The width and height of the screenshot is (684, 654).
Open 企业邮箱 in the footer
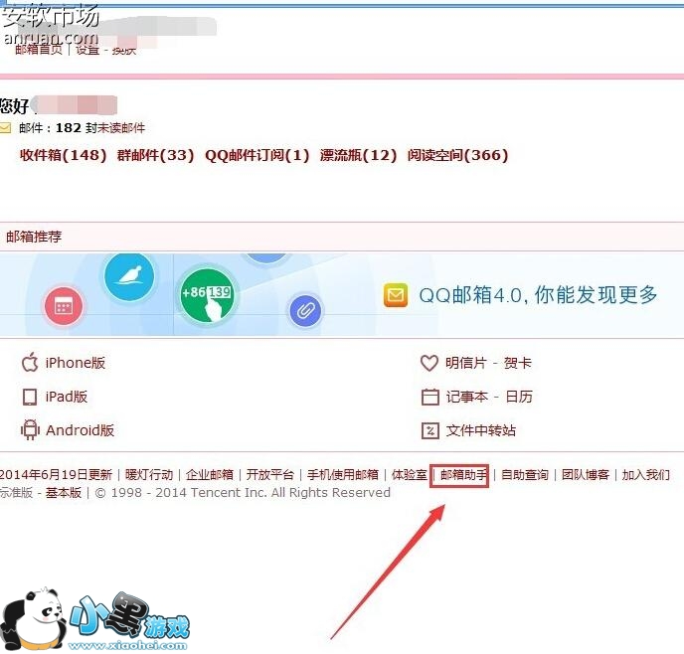tap(210, 474)
